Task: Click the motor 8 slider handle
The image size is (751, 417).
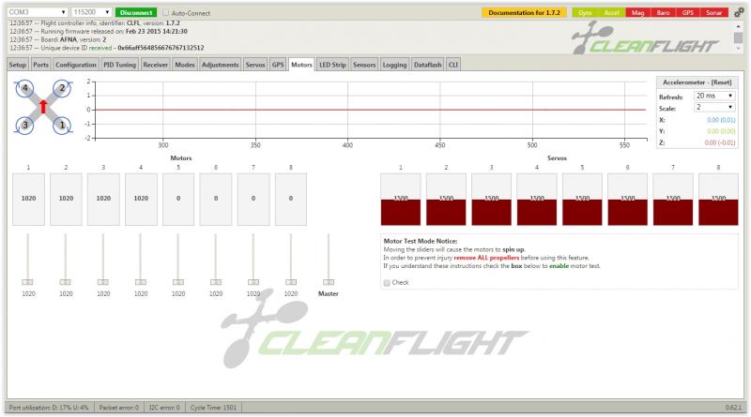Action: click(x=291, y=282)
